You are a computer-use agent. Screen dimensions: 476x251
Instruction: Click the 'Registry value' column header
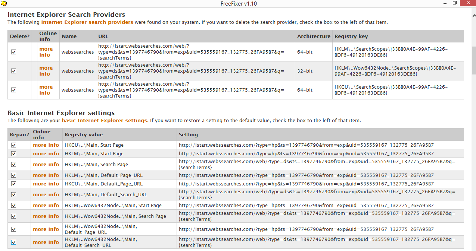pyautogui.click(x=119, y=135)
